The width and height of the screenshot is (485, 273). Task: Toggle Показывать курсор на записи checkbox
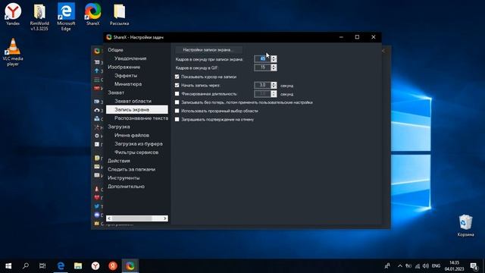(177, 77)
